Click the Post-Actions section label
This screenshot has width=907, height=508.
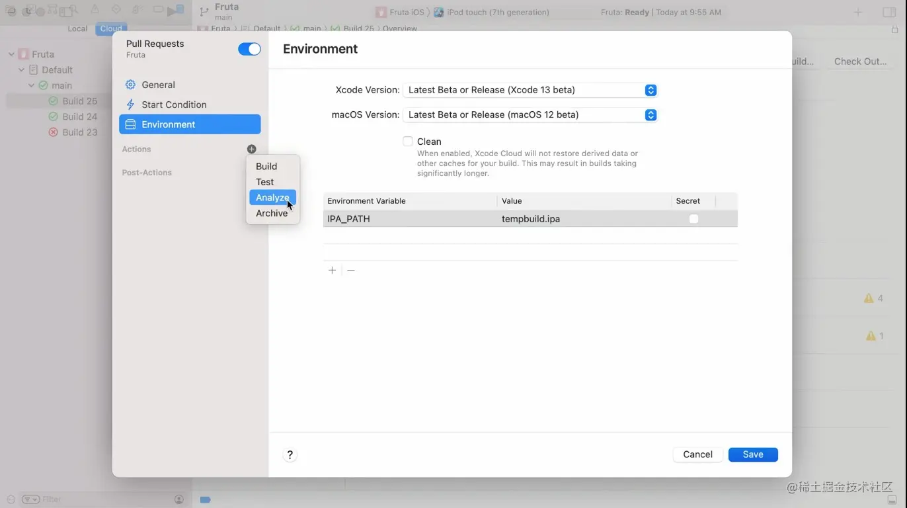(147, 173)
